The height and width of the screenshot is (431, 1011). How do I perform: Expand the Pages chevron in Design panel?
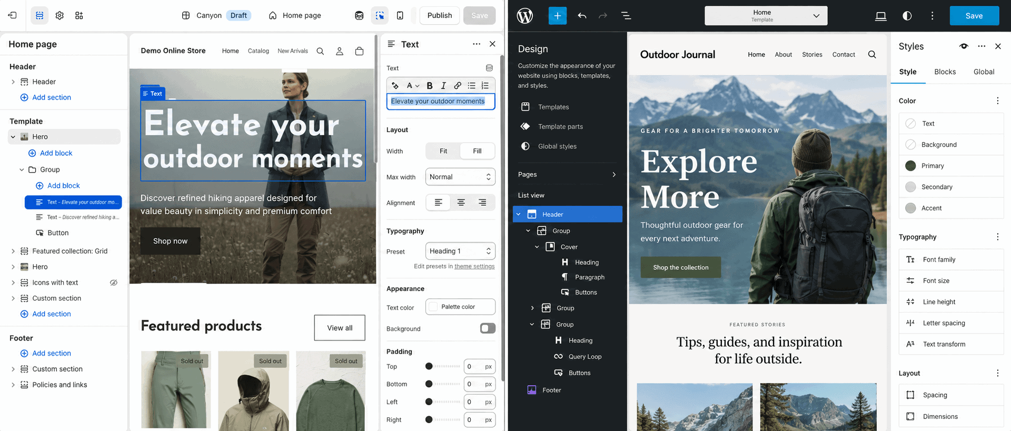(614, 175)
